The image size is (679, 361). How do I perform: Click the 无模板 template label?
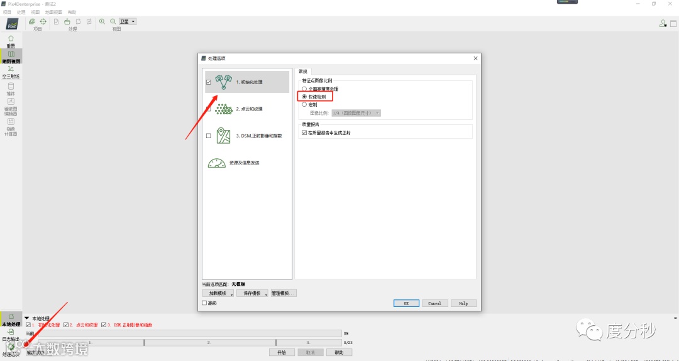[x=239, y=284]
